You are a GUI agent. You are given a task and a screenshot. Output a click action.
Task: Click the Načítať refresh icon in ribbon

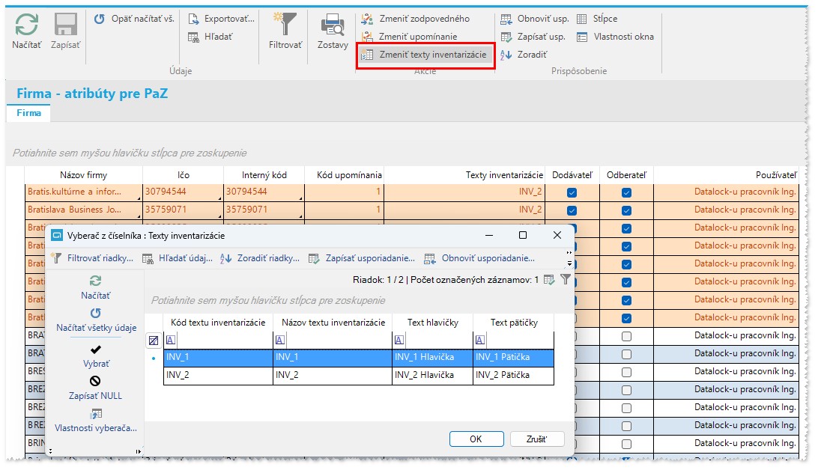(27, 24)
